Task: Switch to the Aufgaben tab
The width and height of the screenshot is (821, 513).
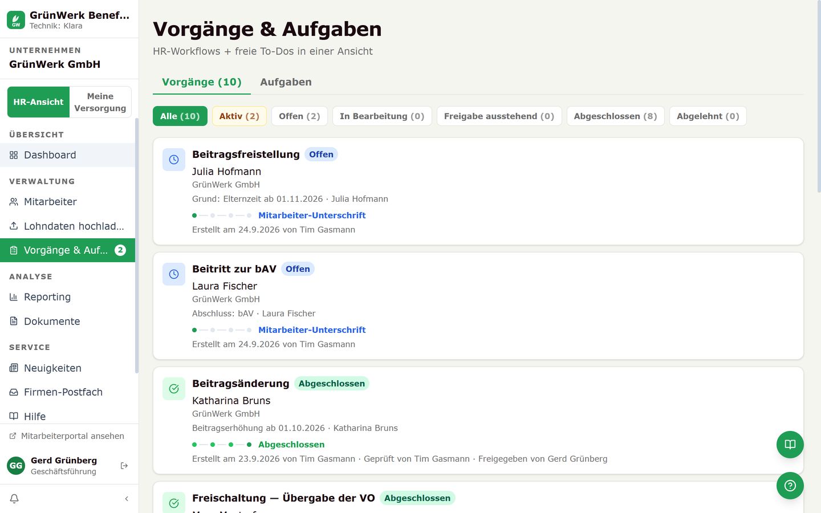Action: click(286, 82)
